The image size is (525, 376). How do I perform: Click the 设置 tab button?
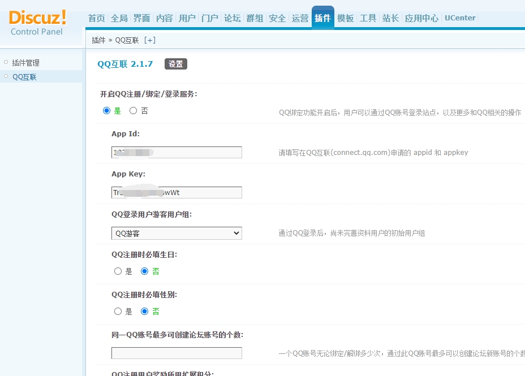[176, 64]
